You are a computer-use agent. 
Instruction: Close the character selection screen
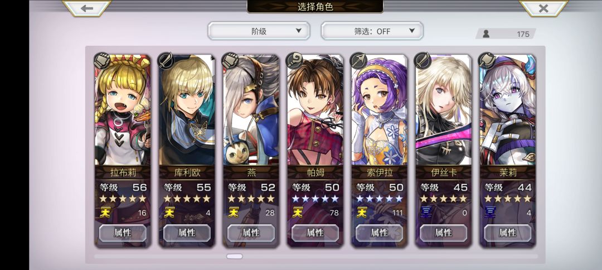point(543,8)
